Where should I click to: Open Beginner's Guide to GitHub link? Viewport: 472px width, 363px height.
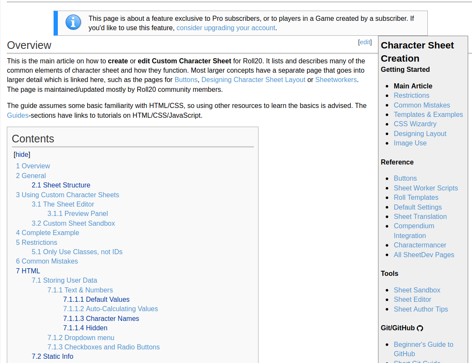424,349
